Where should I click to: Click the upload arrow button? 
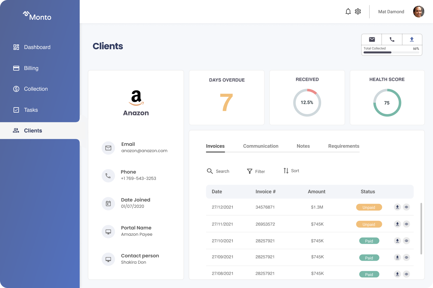[x=412, y=39]
